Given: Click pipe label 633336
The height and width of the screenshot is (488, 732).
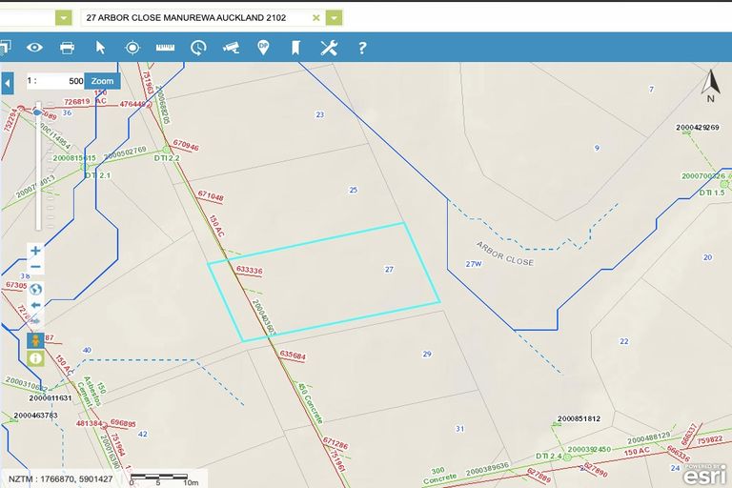Looking at the screenshot, I should [x=250, y=270].
